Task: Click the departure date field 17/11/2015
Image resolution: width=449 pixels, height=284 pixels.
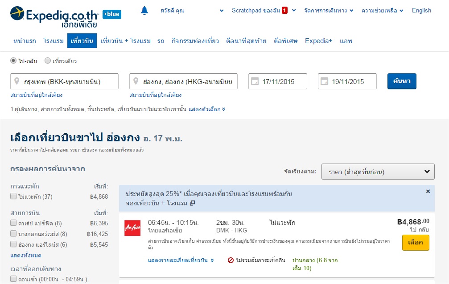Action: click(278, 81)
